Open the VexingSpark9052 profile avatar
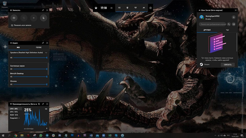The image size is (246, 138). tap(202, 17)
